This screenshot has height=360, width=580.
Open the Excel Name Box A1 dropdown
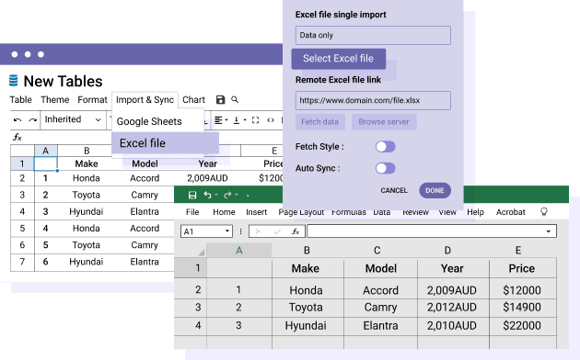click(227, 231)
